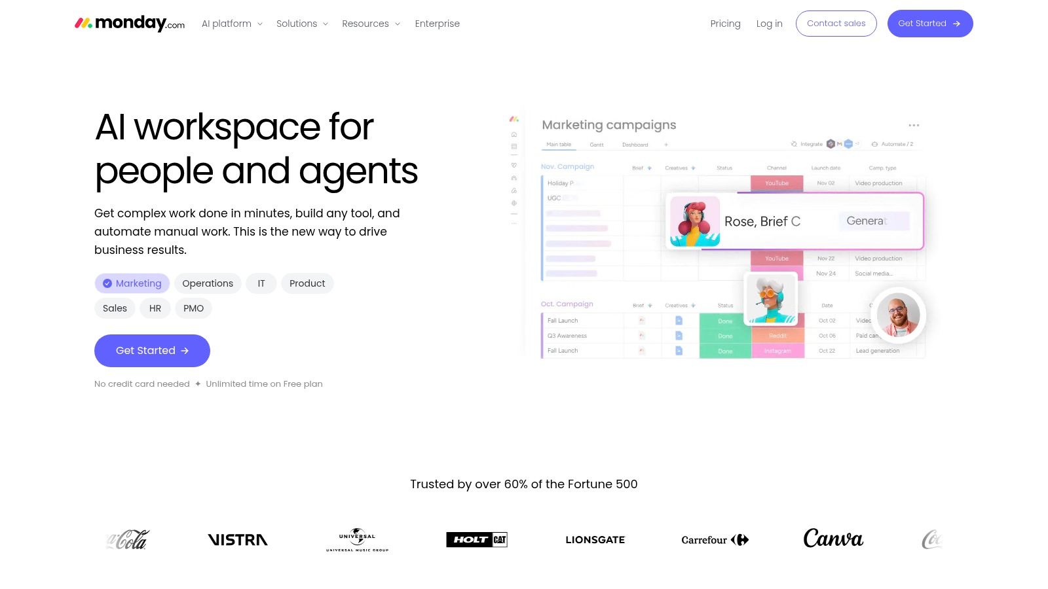Image resolution: width=1048 pixels, height=589 pixels.
Task: Click the Automate / 2 icon
Action: (x=874, y=144)
